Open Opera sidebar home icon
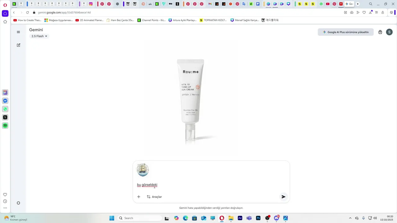 (x=5, y=13)
